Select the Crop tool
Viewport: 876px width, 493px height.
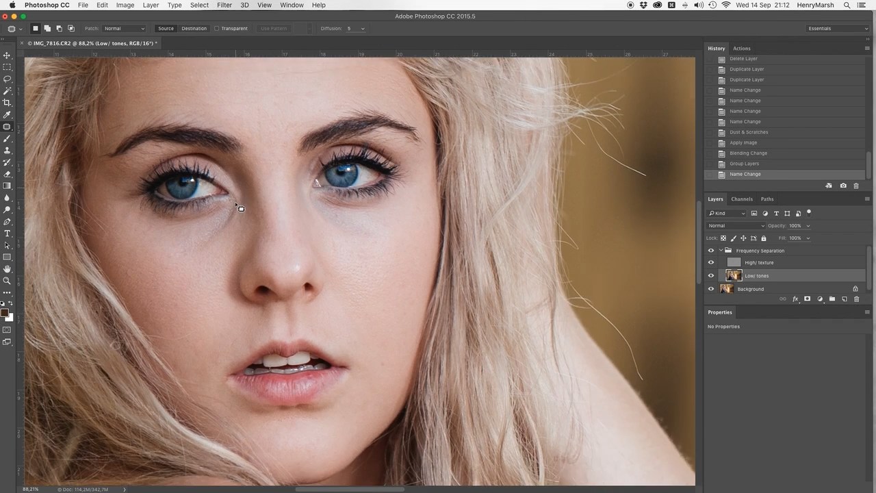coord(8,103)
